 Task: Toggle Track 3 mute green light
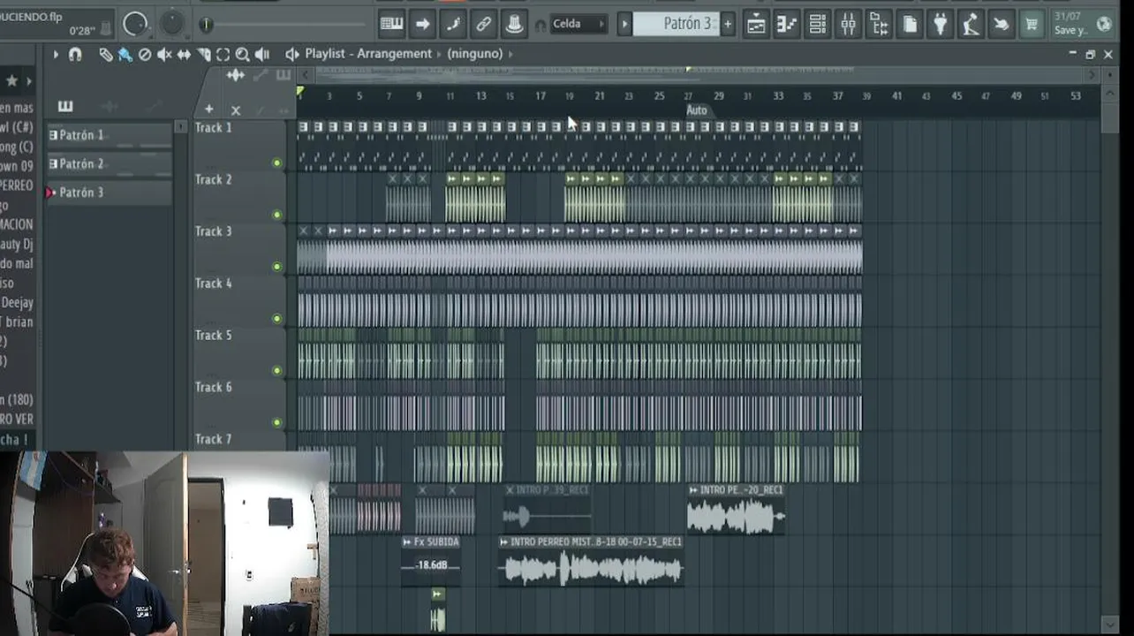tap(277, 267)
